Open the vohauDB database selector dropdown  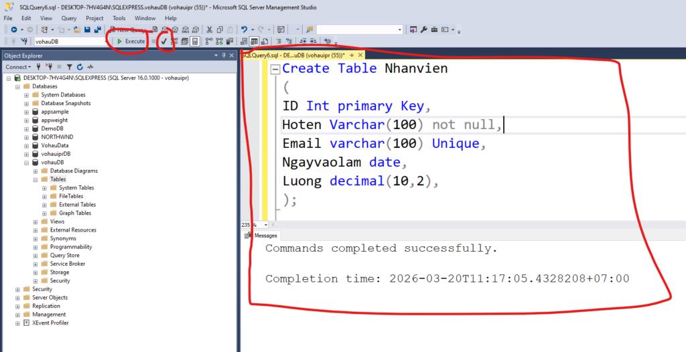[x=106, y=41]
